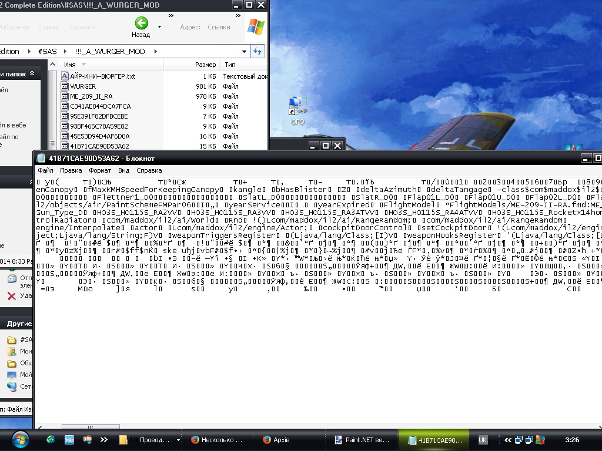Open Notepad's Вид menu
The image size is (602, 451).
tap(123, 170)
